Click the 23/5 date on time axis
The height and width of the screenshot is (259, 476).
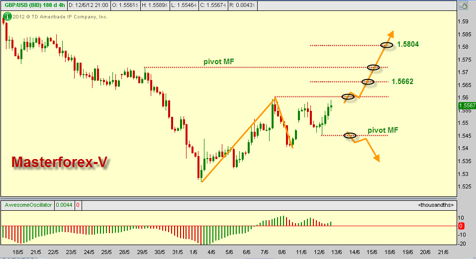(x=71, y=252)
